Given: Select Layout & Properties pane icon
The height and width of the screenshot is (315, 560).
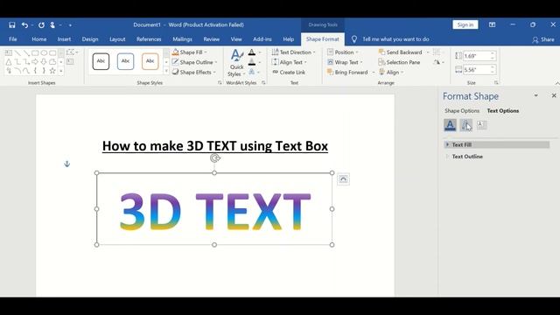Looking at the screenshot, I should (x=481, y=125).
